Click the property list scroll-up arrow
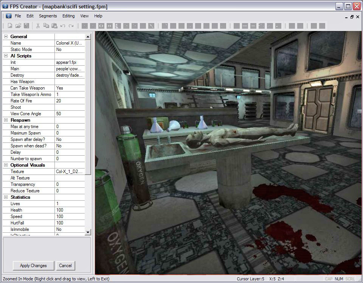This screenshot has width=363, height=283. coord(88,37)
